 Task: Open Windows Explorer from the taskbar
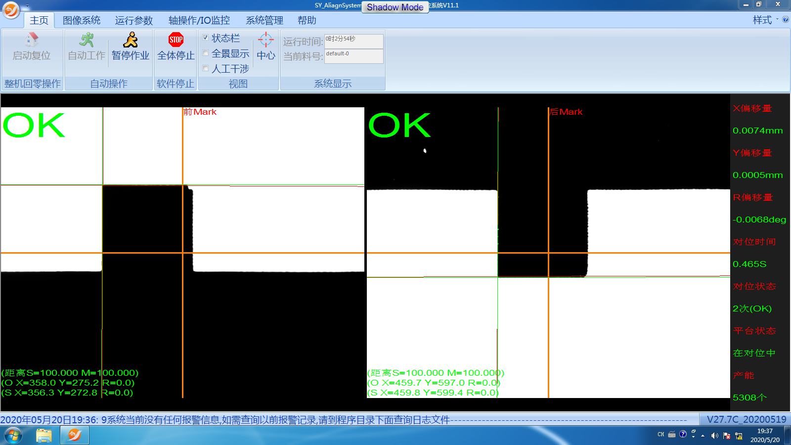[x=44, y=436]
